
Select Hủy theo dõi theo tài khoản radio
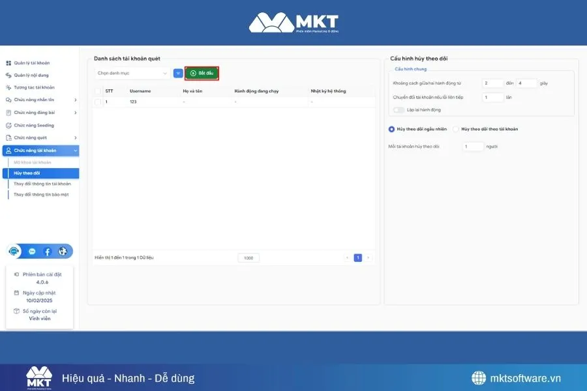456,129
